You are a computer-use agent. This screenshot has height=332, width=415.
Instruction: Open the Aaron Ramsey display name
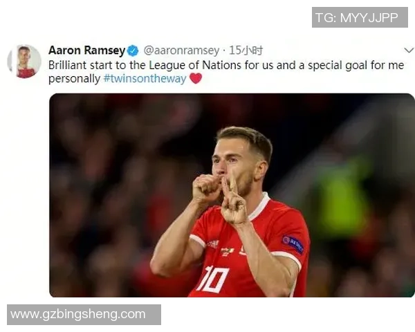click(87, 50)
